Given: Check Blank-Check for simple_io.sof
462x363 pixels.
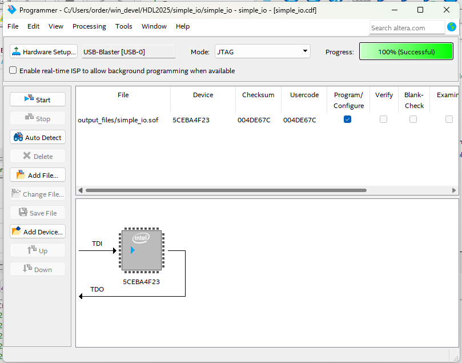Looking at the screenshot, I should 413,119.
